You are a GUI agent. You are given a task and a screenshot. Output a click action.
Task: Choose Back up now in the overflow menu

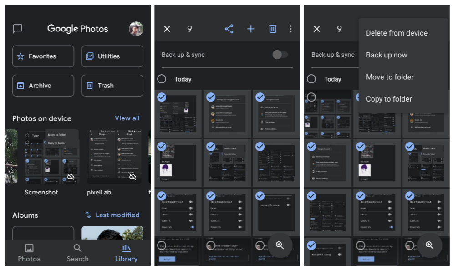(x=387, y=55)
